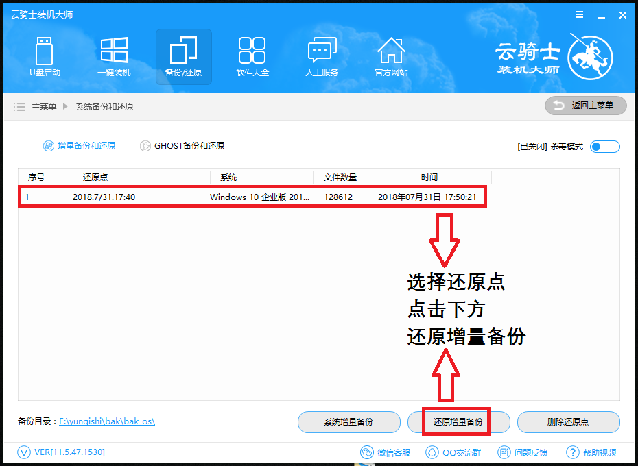Open QQ交流群 group link
This screenshot has height=466, width=638.
[453, 452]
